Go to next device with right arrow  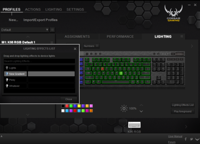(x=186, y=126)
